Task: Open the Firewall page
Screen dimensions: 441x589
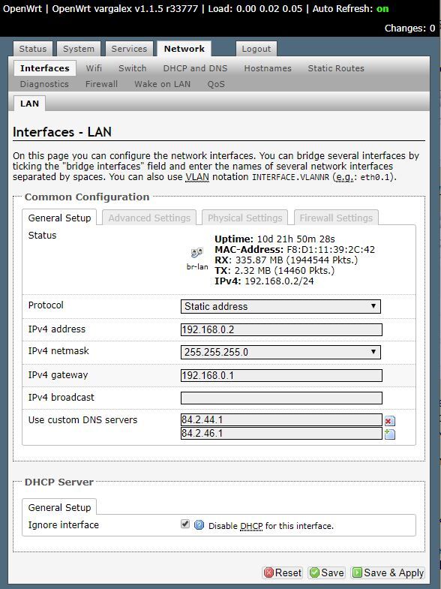Action: pos(101,84)
